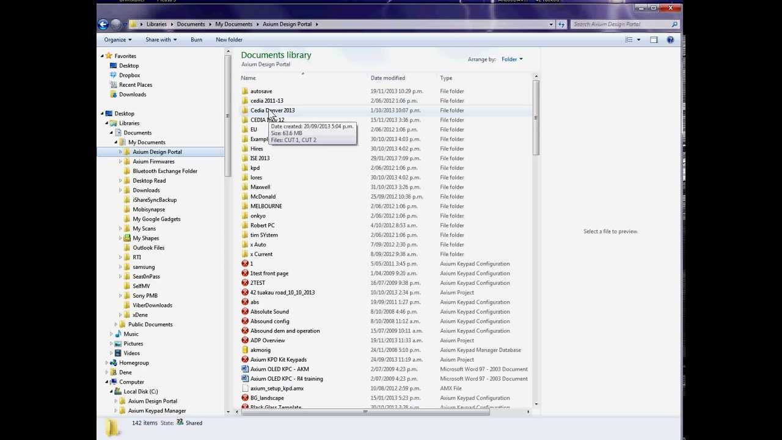Select the Absolute Sound file icon
782x440 pixels.
pos(245,312)
